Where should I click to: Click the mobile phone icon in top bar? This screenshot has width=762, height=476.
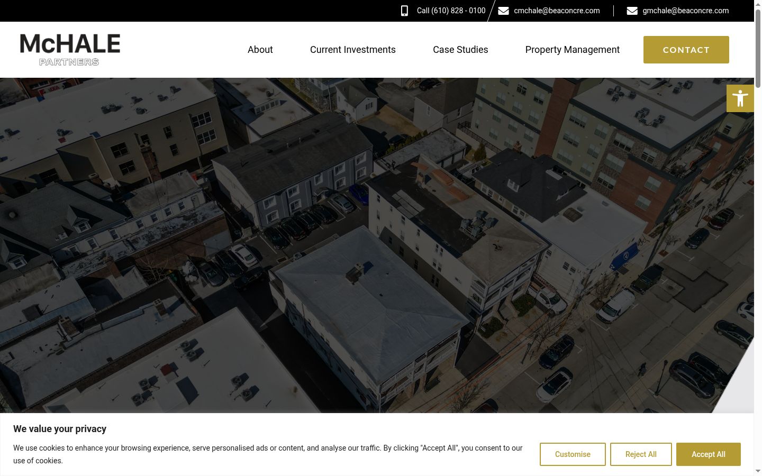[404, 11]
